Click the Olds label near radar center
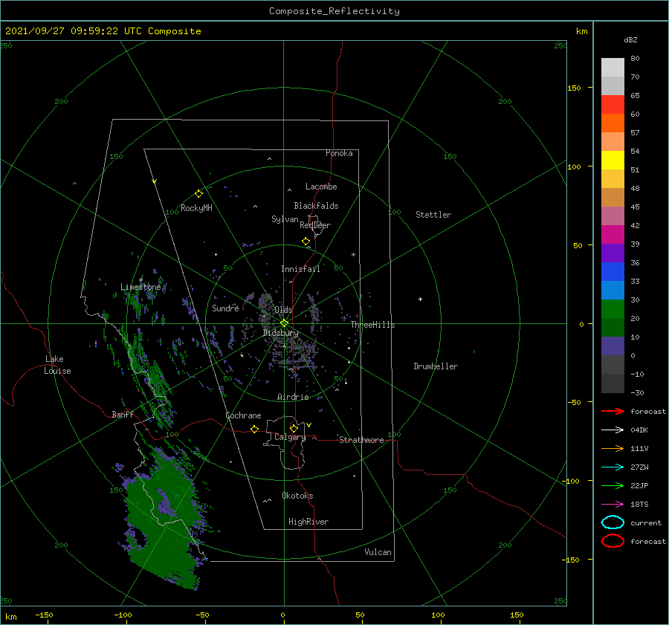Screen dimensions: 669x625 pos(283,310)
